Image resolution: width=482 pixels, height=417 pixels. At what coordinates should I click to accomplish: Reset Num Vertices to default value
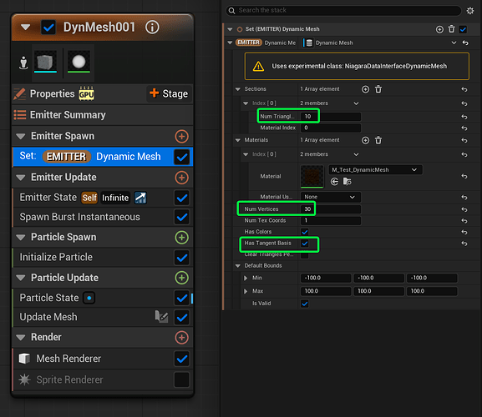[464, 209]
